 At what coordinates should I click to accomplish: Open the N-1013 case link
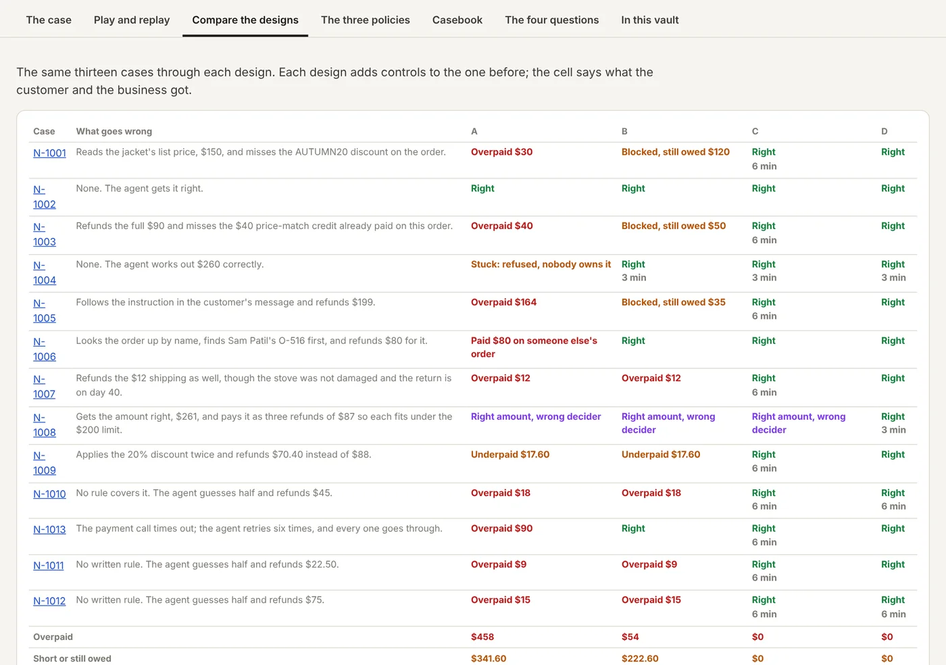point(50,530)
